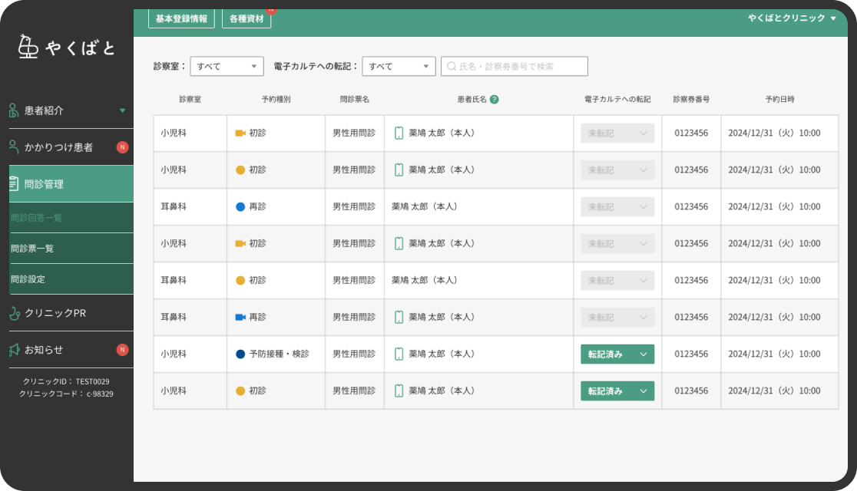857x491 pixels.
Task: Expand the やくばとクリニック account menu
Action: 792,18
